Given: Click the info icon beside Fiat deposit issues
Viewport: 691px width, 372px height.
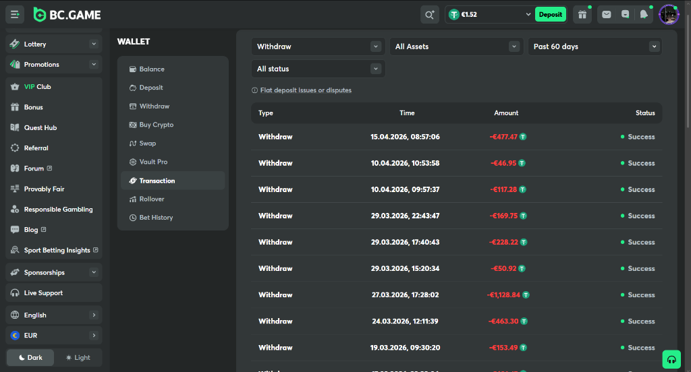Looking at the screenshot, I should click(254, 90).
